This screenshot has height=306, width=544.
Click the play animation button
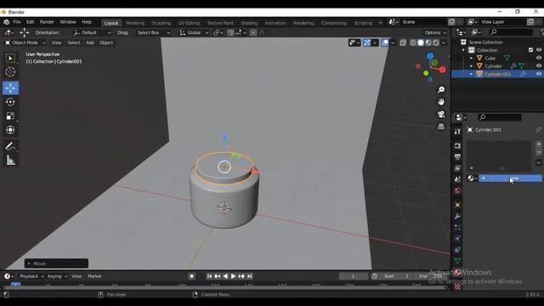point(233,276)
